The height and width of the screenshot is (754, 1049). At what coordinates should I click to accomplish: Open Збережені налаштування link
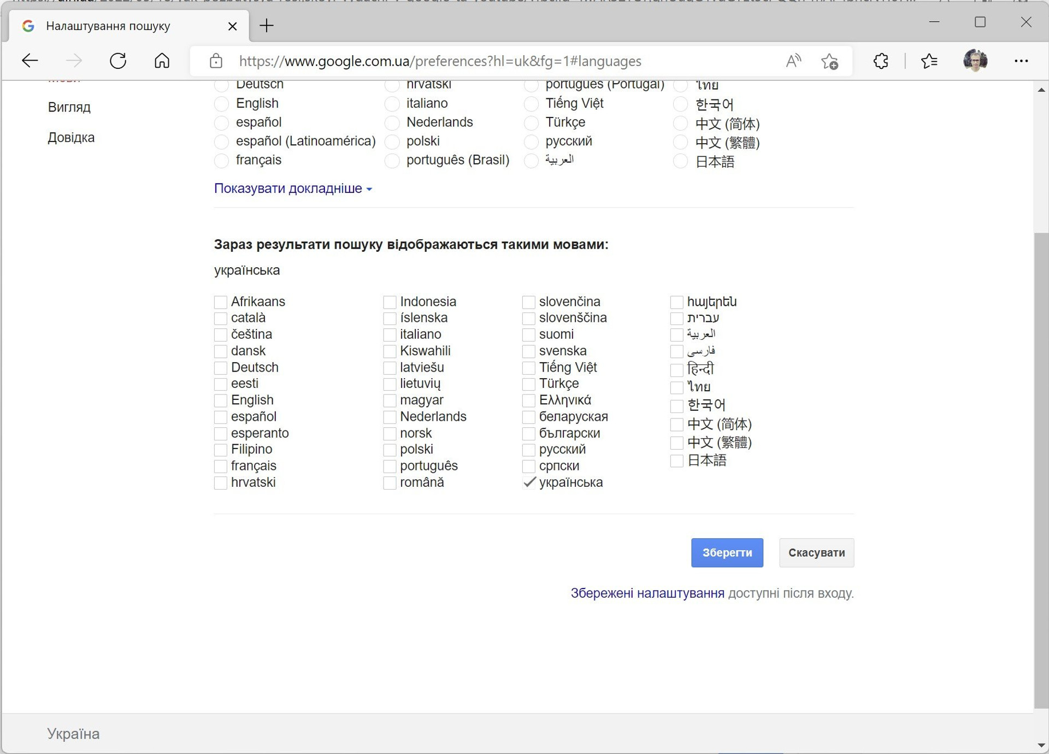tap(647, 593)
